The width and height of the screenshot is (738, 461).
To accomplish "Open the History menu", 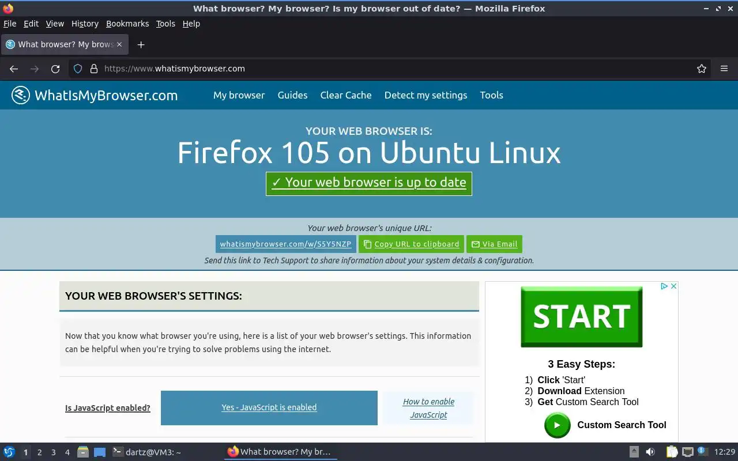I will (x=85, y=24).
